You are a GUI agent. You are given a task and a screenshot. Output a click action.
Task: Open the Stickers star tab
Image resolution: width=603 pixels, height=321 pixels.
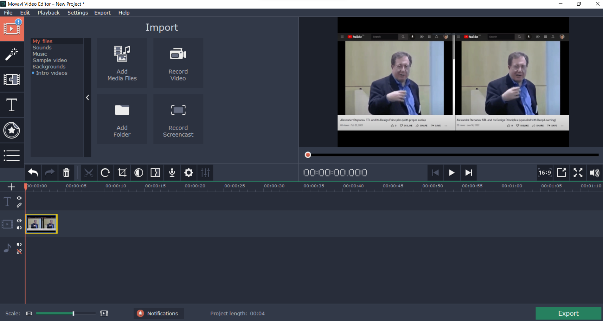pos(12,130)
